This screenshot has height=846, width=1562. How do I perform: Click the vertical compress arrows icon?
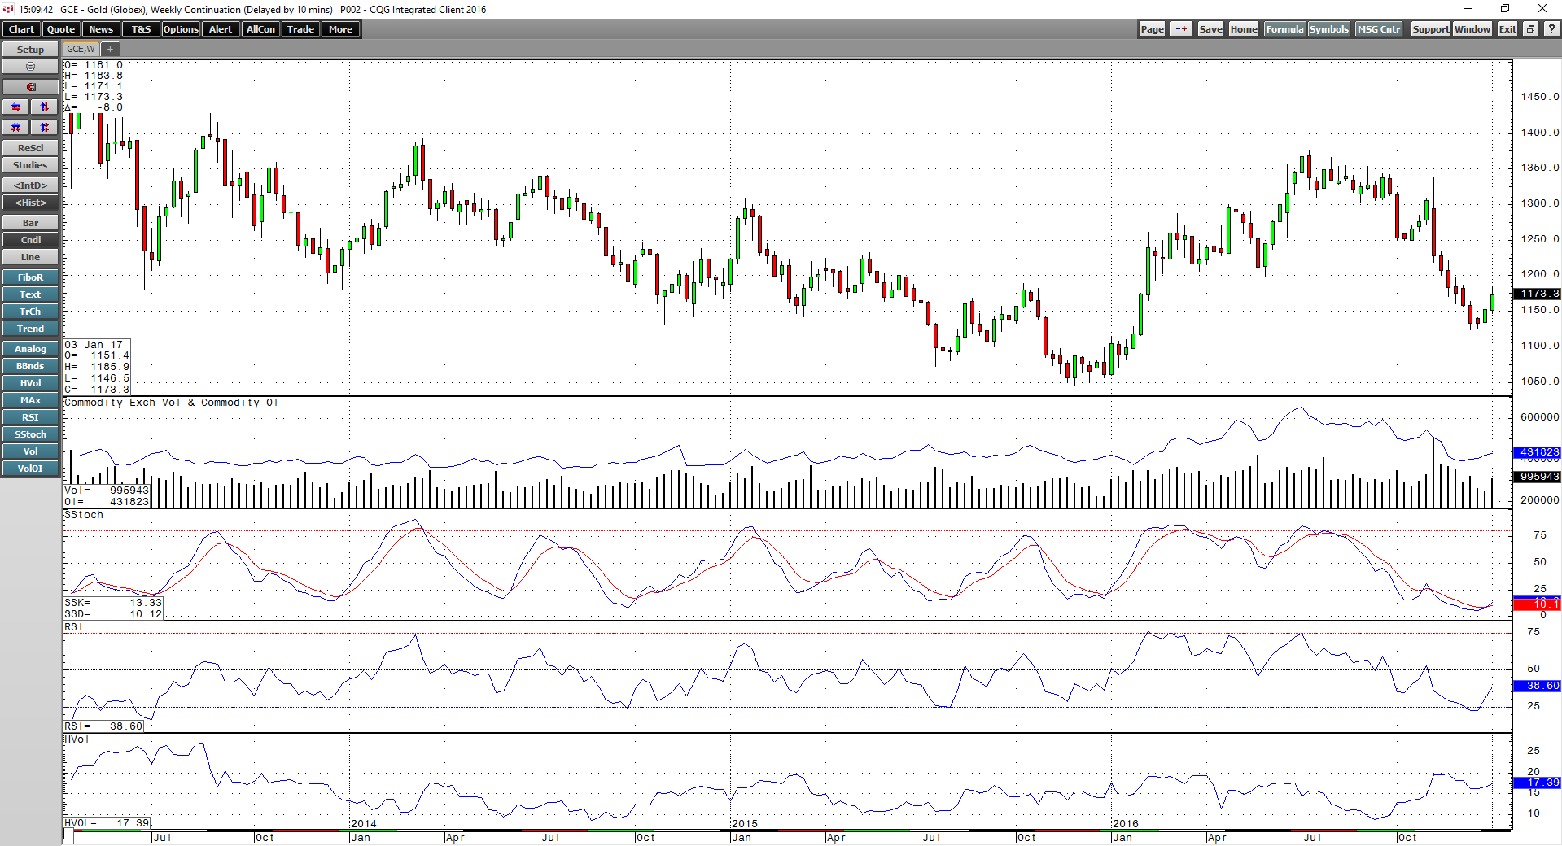[45, 128]
